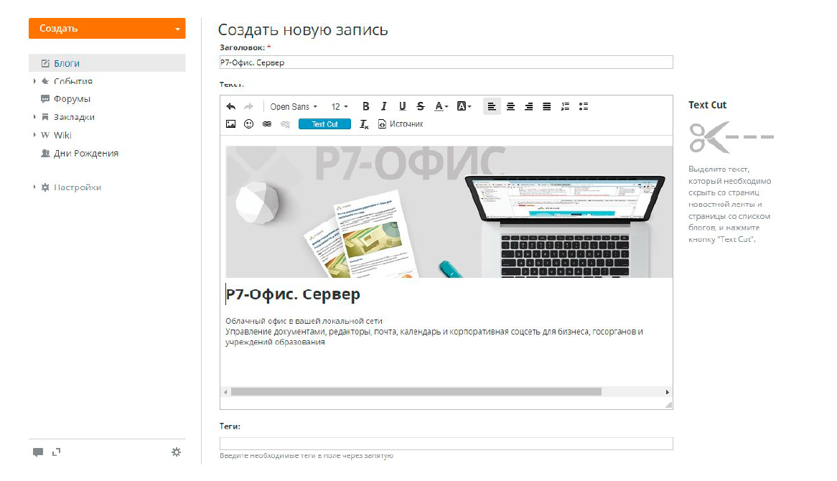Switch to Источник source view
Viewport: 837px width, 481px height.
tap(401, 124)
